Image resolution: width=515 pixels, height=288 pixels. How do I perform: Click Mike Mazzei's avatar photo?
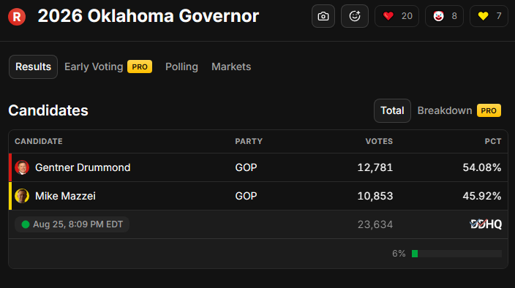pyautogui.click(x=22, y=196)
